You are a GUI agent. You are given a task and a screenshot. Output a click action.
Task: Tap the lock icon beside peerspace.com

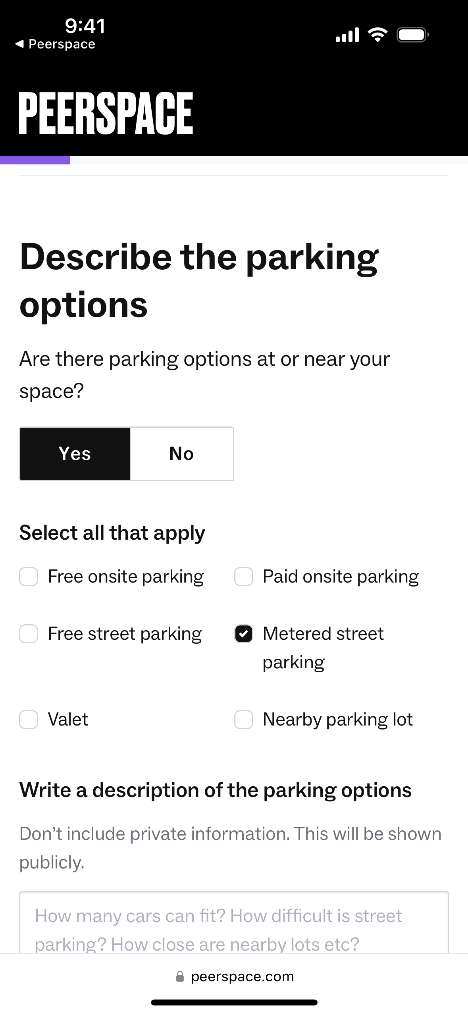180,976
